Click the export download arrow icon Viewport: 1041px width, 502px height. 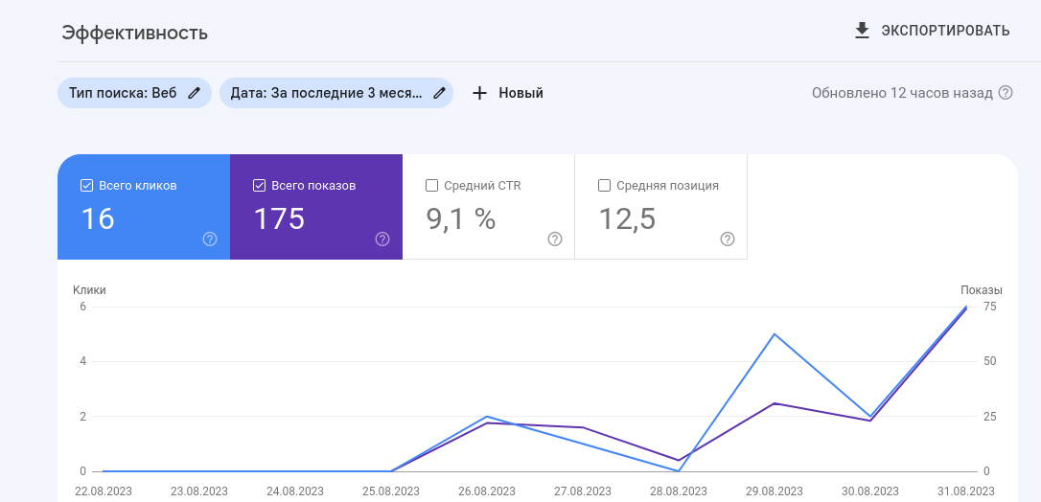tap(862, 31)
